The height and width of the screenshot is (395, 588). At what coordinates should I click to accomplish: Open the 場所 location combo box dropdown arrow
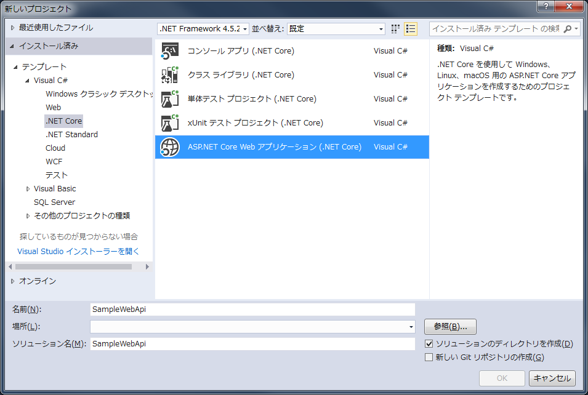point(411,327)
